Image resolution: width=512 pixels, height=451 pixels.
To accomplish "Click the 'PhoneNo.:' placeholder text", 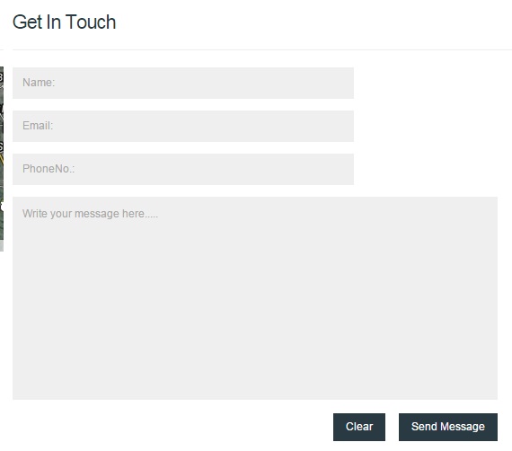I will (x=49, y=169).
